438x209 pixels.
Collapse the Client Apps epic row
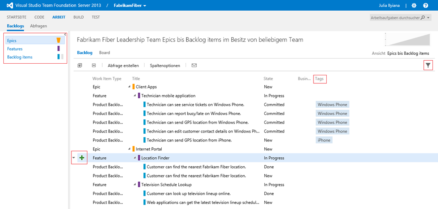tap(128, 87)
